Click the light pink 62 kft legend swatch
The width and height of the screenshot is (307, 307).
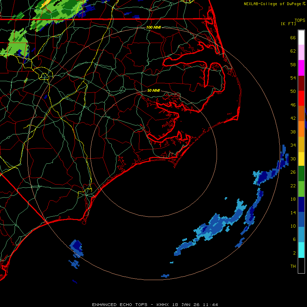[x=301, y=52]
